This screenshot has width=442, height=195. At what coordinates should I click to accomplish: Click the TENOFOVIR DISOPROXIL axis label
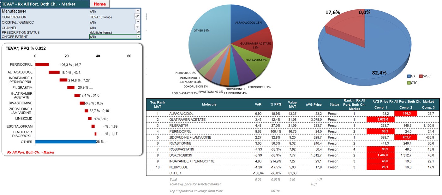pos(22,134)
